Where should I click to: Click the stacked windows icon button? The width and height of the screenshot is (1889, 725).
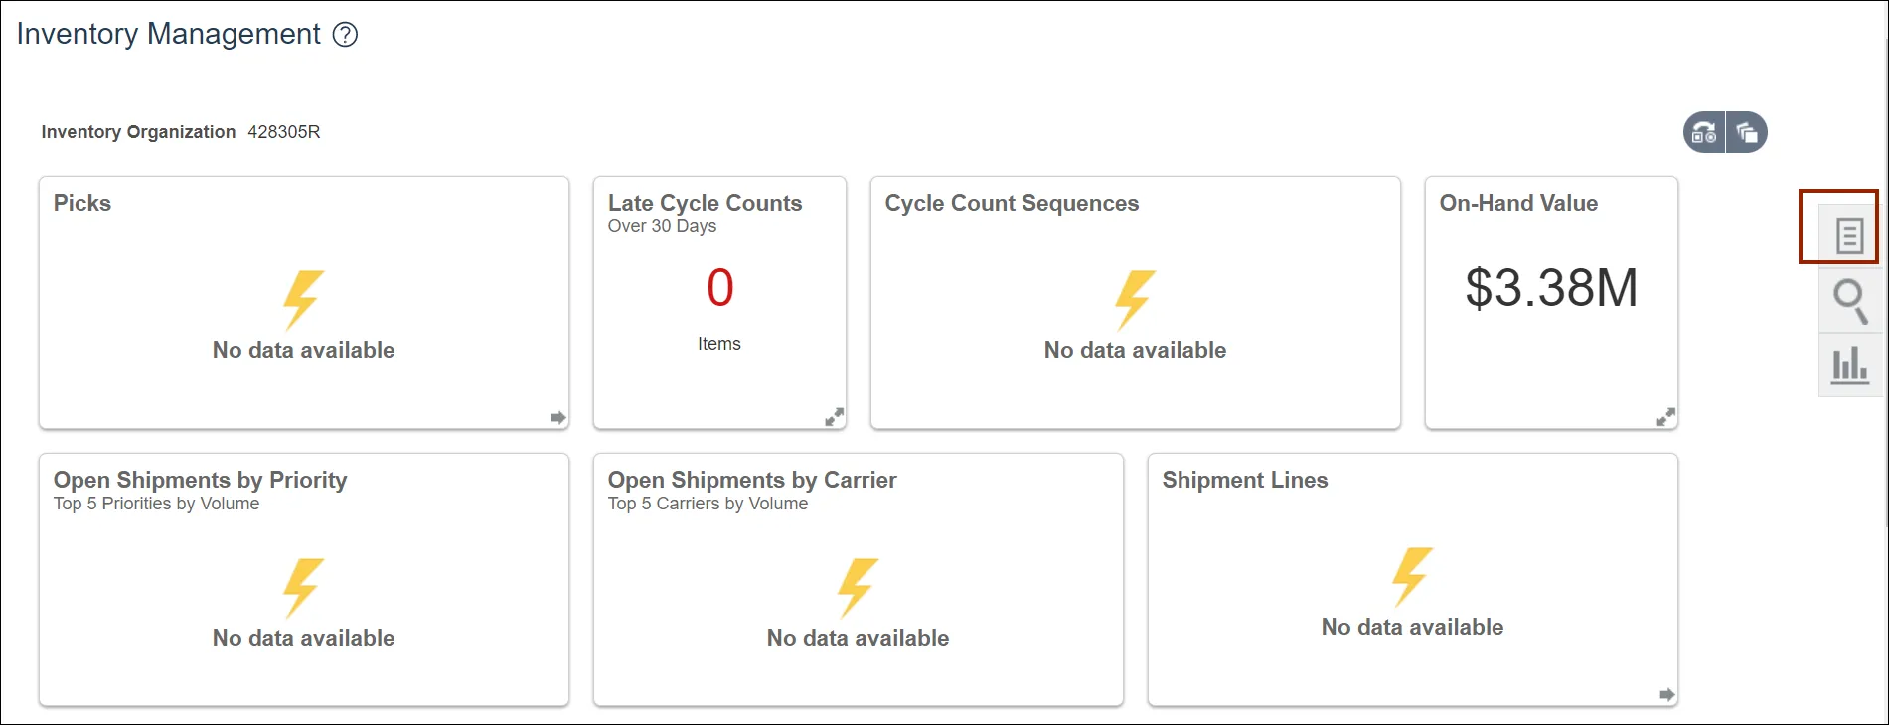1747,132
